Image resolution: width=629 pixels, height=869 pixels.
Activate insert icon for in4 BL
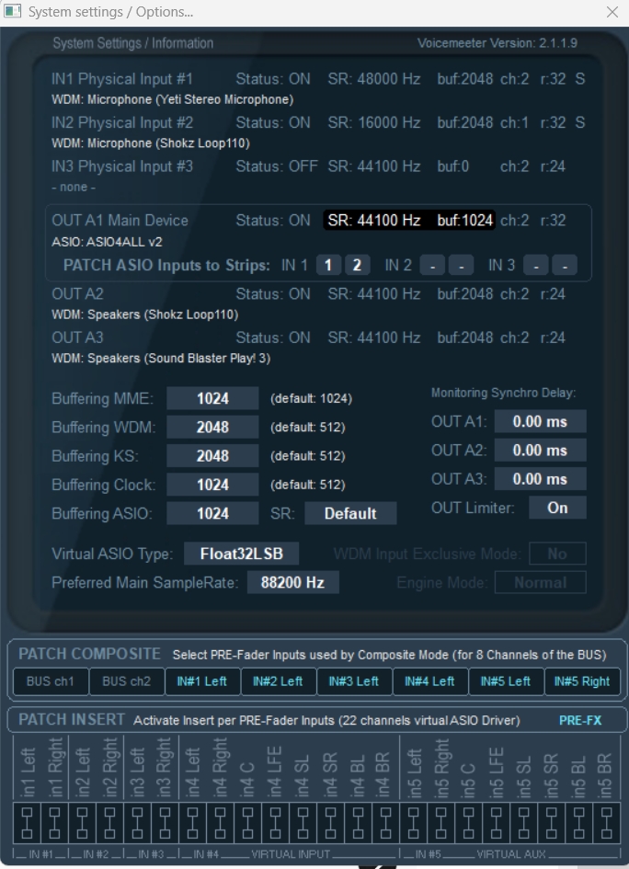358,822
